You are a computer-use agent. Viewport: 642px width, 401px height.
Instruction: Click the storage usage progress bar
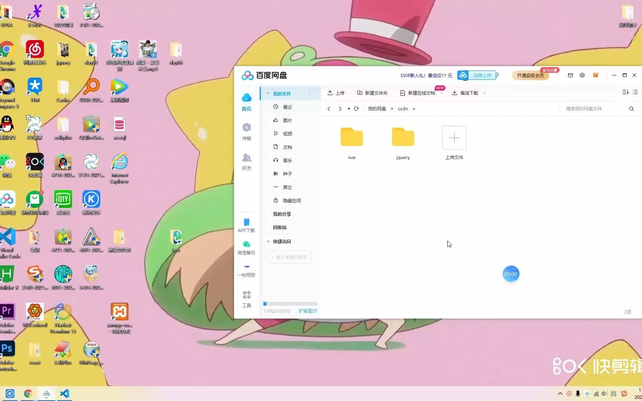click(290, 304)
